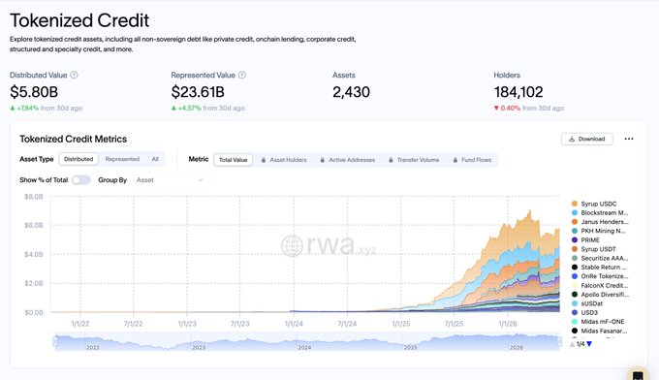Screen dimensions: 659x380
Task: Toggle Midas Fasanar... legend swatch
Action: click(575, 331)
